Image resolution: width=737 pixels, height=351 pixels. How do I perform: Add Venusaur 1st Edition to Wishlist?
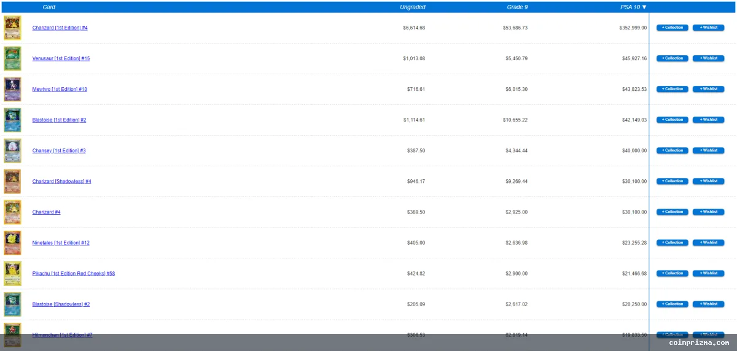click(709, 58)
